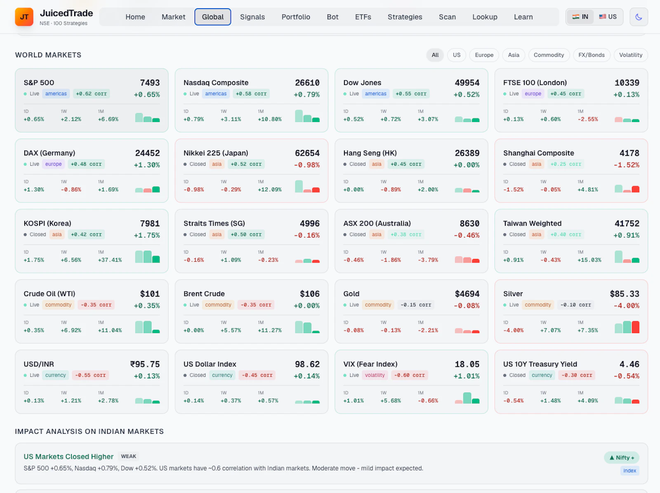Click KOSPI 1M change +37.41%
This screenshot has width=660, height=493.
pos(110,260)
